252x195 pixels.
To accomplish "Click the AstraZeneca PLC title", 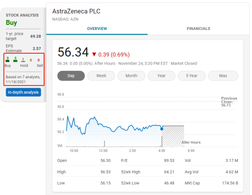I will 76,11.
